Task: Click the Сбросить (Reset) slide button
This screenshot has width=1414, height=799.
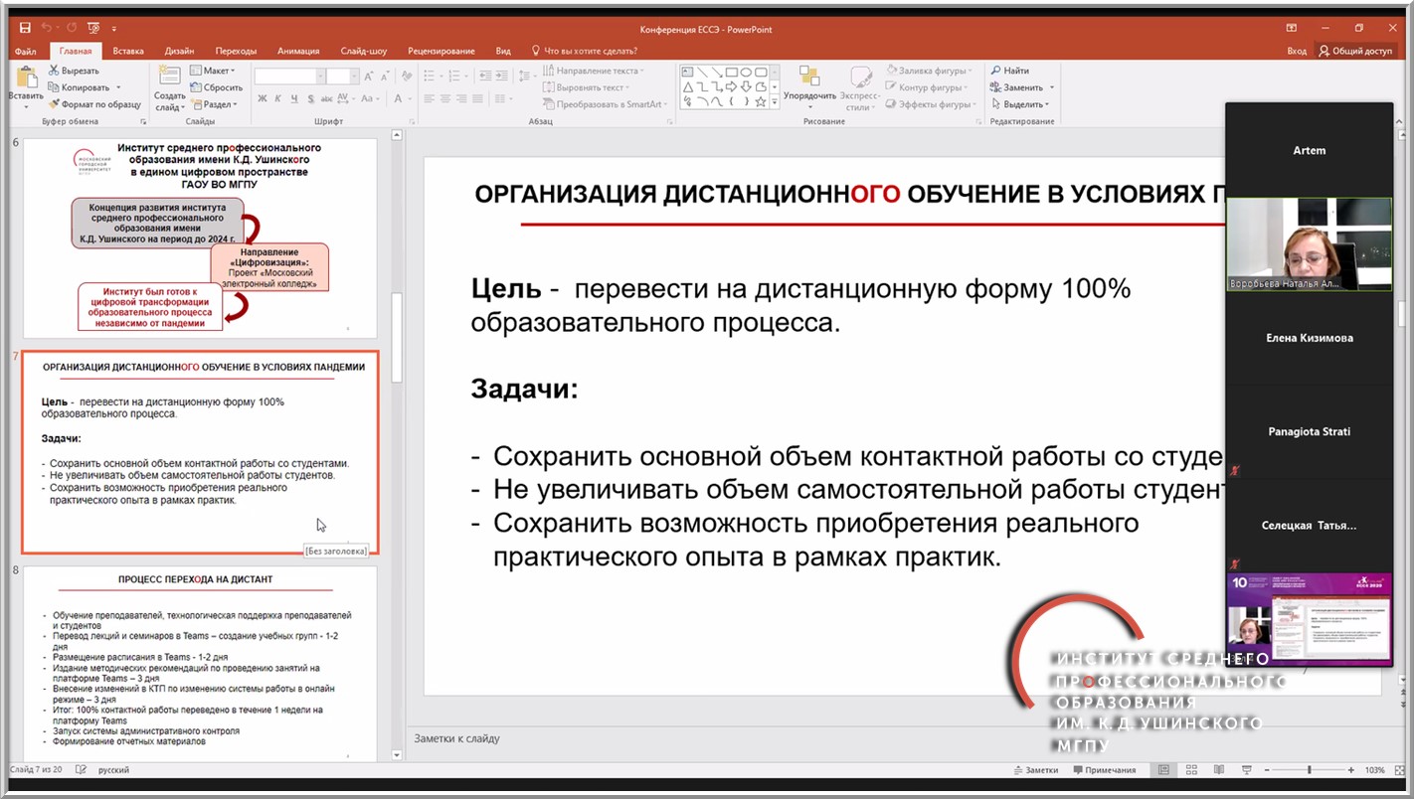Action: 221,87
